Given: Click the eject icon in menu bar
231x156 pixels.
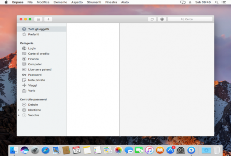Looking at the screenshot, I should click(190, 2).
